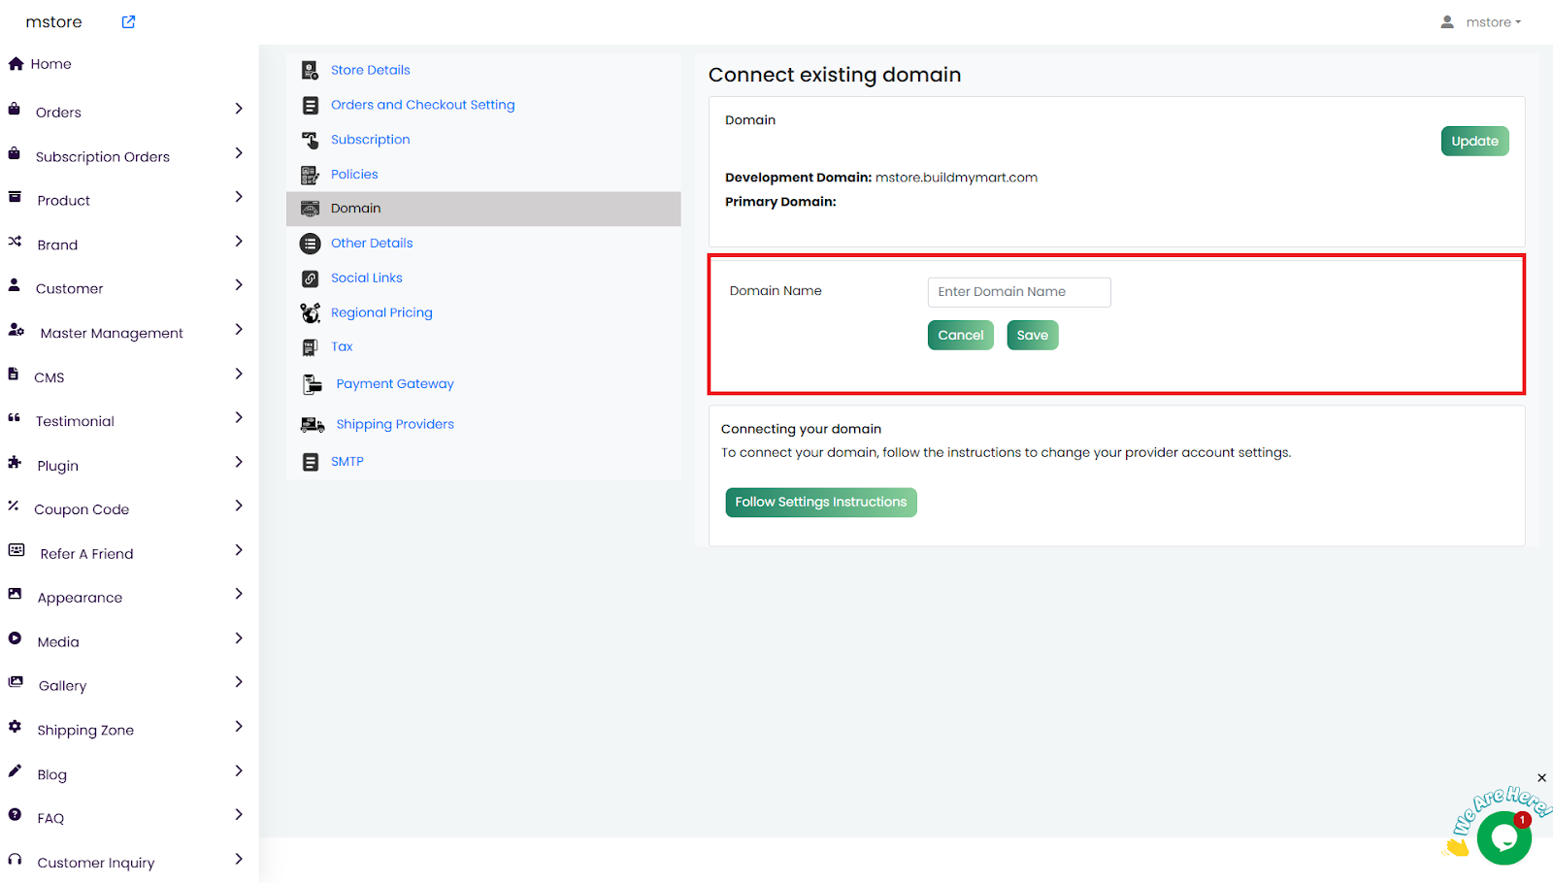Go to Orders and Checkout Setting
The image size is (1553, 883).
(x=422, y=105)
